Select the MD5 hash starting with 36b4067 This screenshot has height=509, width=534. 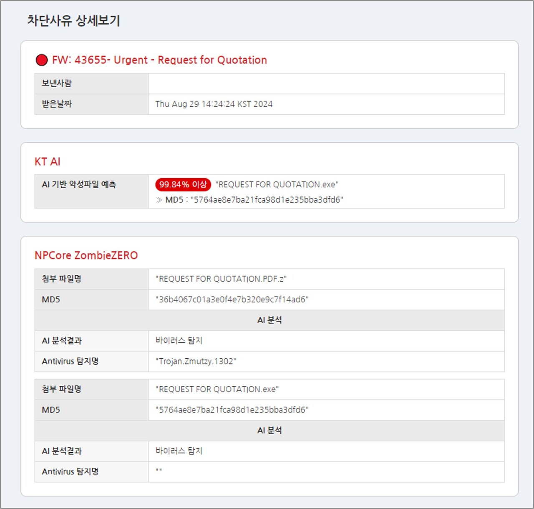pos(232,300)
